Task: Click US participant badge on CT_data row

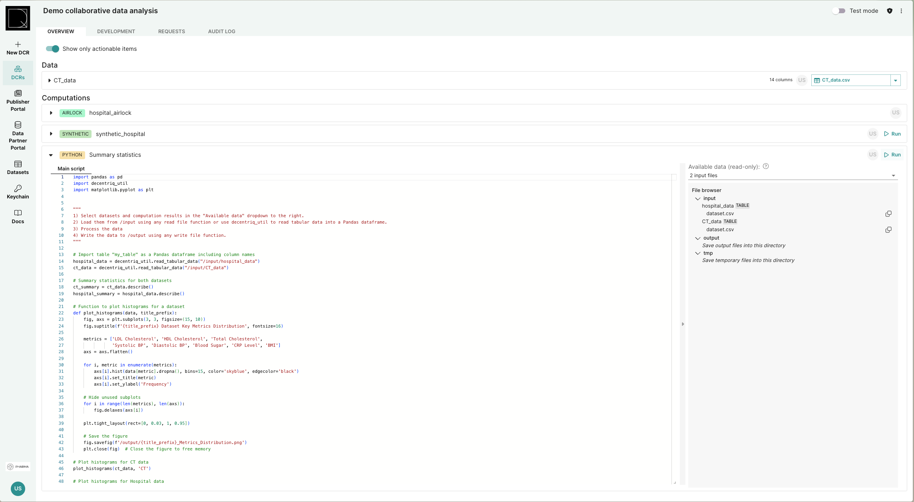Action: (x=802, y=80)
